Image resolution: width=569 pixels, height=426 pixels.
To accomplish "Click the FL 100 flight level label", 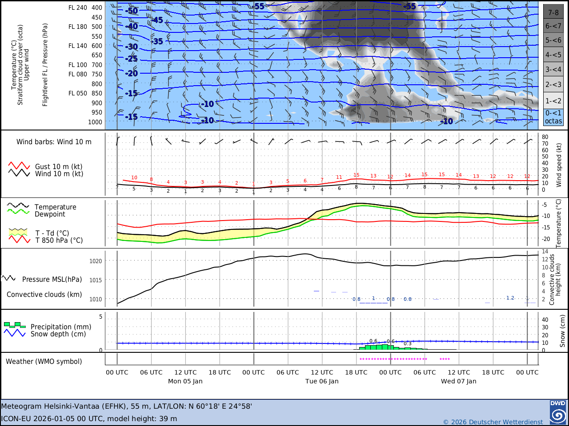I will click(78, 65).
